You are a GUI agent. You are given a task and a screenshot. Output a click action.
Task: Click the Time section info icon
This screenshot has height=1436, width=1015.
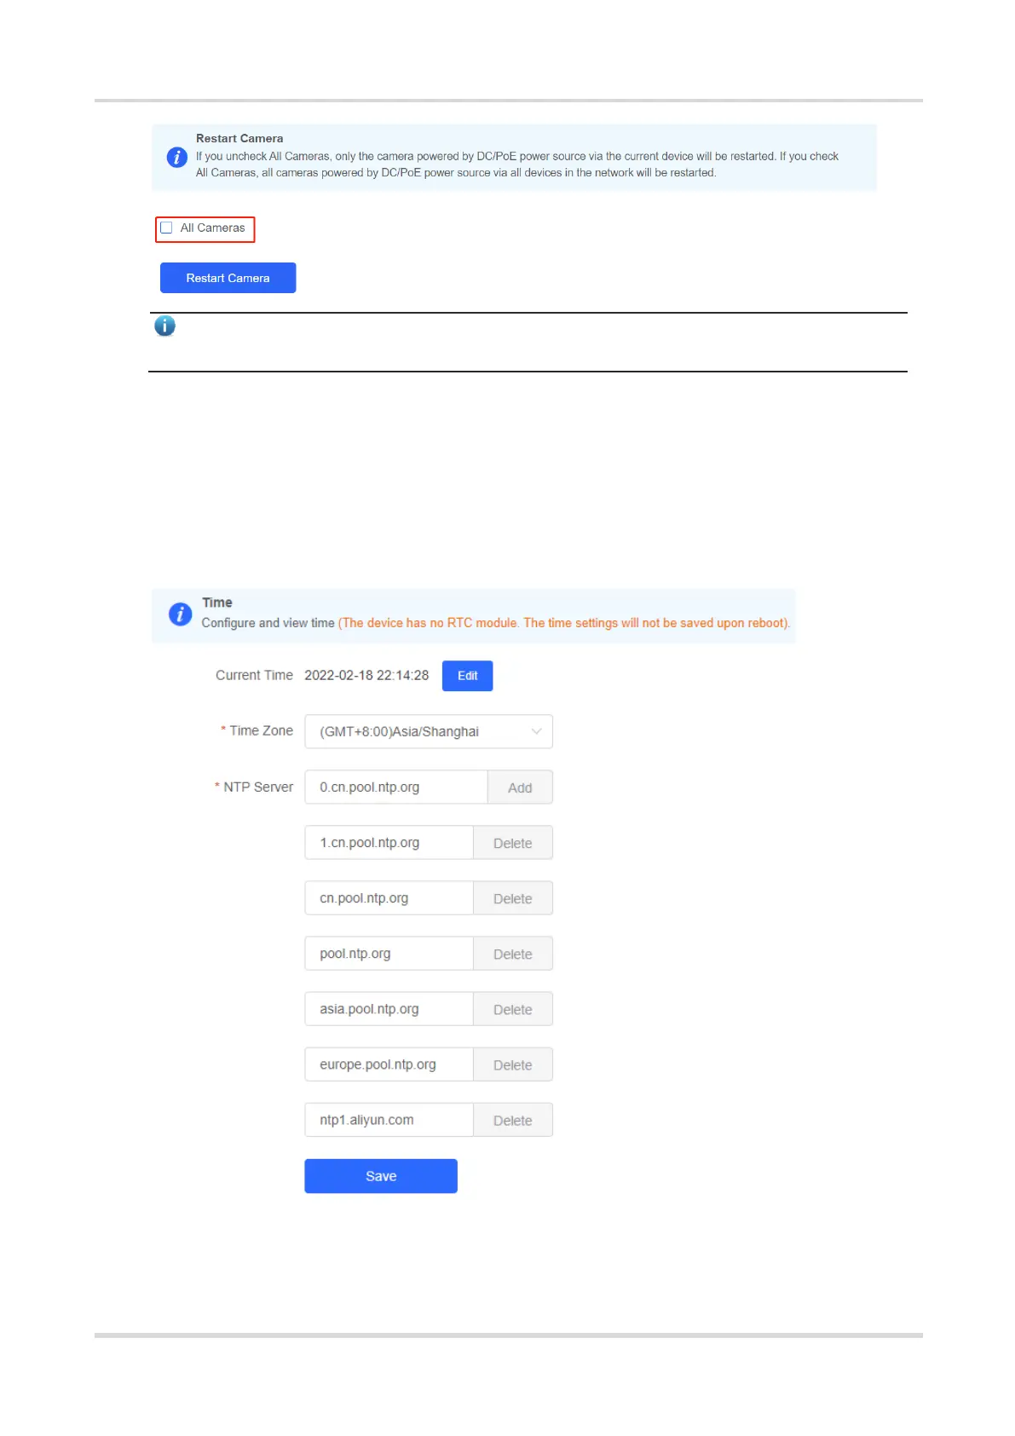point(180,614)
